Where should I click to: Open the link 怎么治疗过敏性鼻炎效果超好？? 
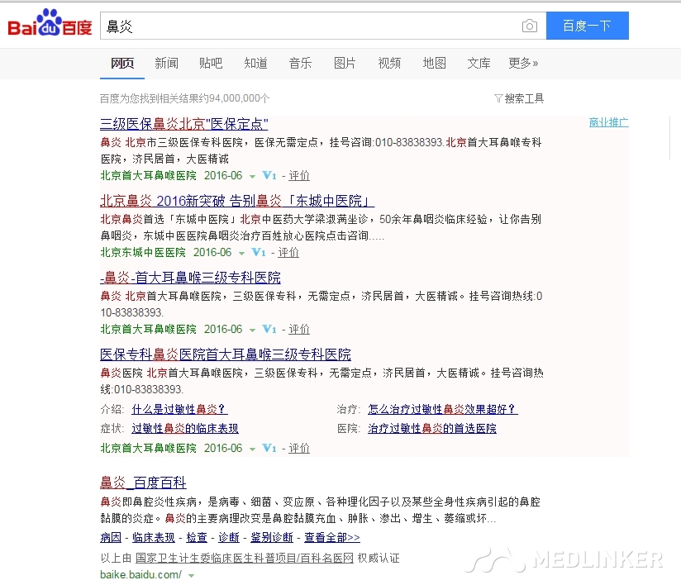click(442, 409)
